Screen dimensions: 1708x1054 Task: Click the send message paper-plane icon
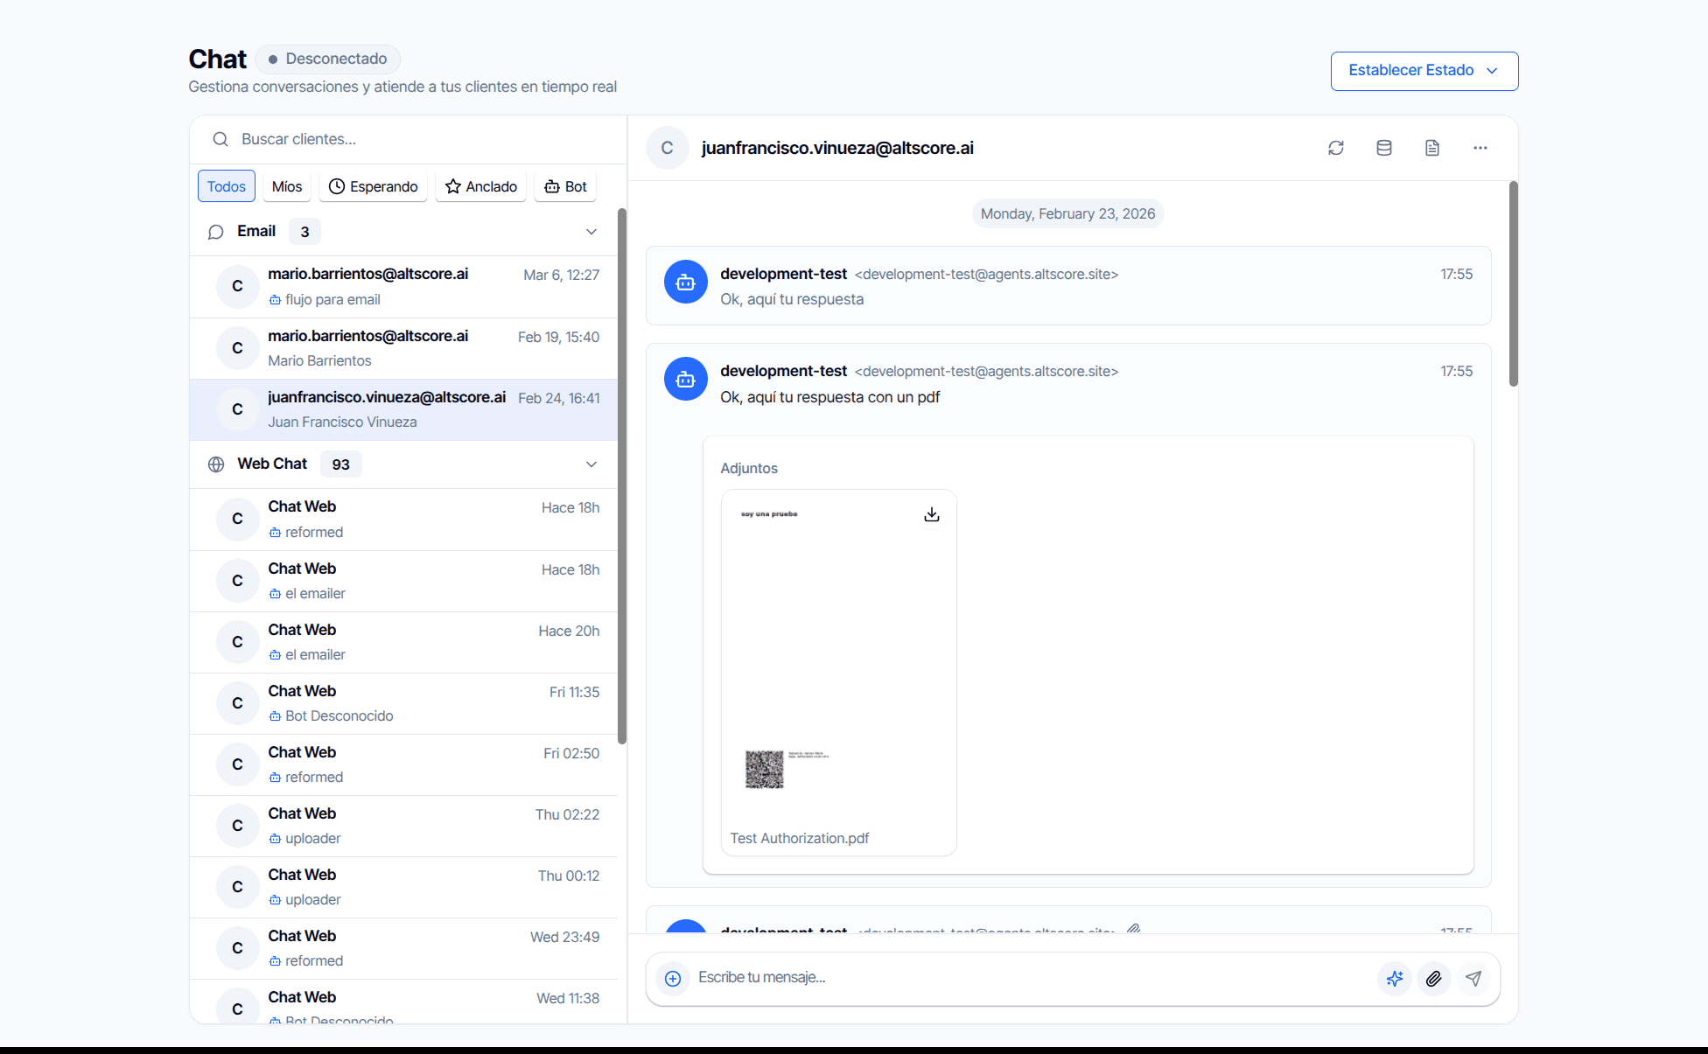click(1473, 978)
